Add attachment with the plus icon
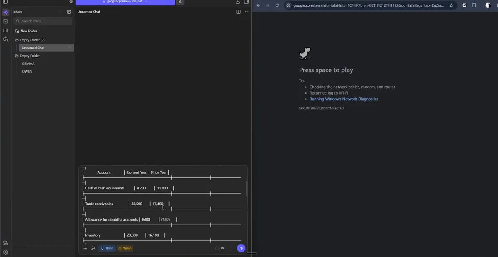Image resolution: width=498 pixels, height=257 pixels. (x=85, y=248)
